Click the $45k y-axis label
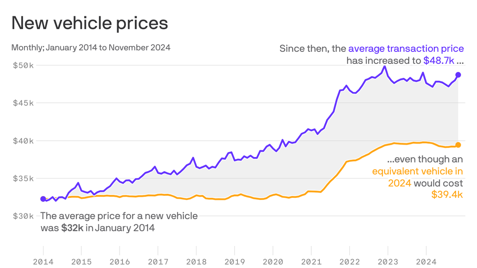477x268 pixels. pyautogui.click(x=23, y=103)
